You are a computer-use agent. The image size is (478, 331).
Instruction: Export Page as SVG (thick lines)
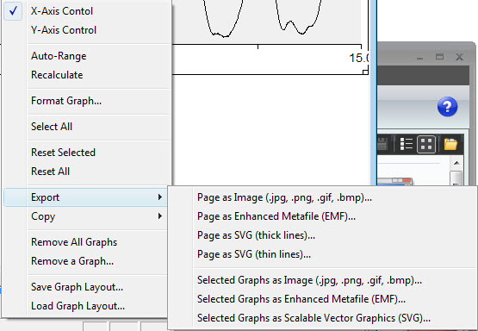click(322, 235)
